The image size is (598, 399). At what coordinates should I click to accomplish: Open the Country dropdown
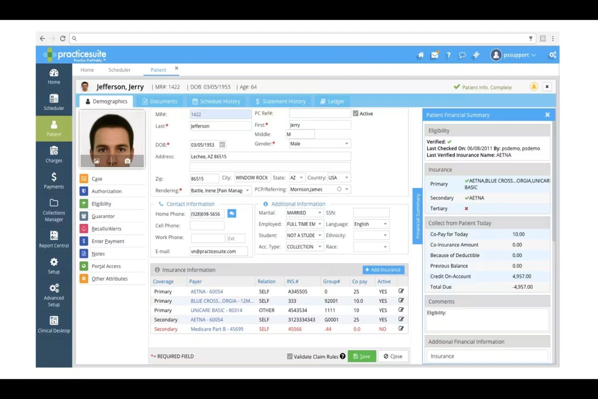339,178
